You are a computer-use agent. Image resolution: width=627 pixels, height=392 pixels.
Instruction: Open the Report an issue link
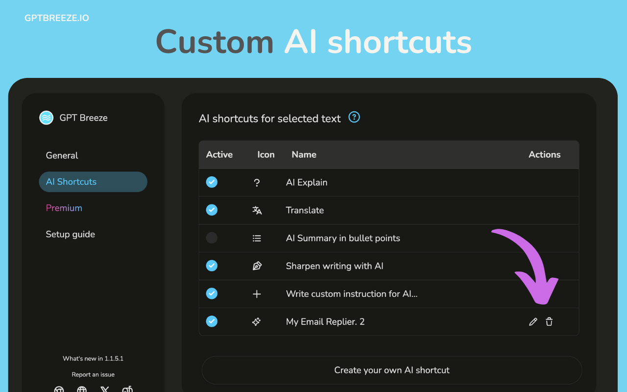pyautogui.click(x=93, y=374)
